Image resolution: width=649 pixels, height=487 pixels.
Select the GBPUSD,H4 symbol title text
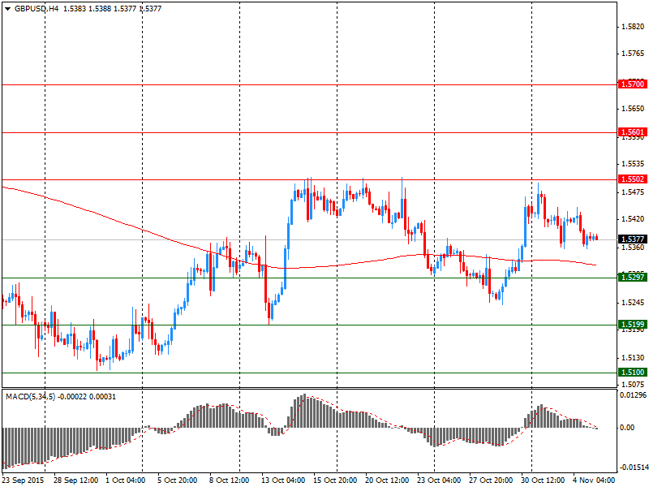point(37,8)
